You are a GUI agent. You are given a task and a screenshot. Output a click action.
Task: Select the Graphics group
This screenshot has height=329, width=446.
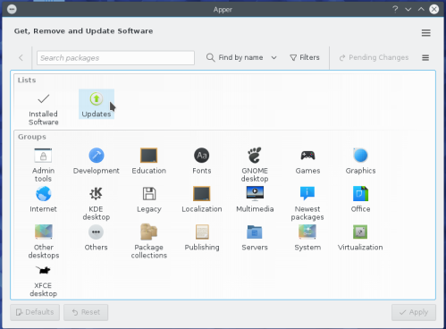pyautogui.click(x=360, y=161)
